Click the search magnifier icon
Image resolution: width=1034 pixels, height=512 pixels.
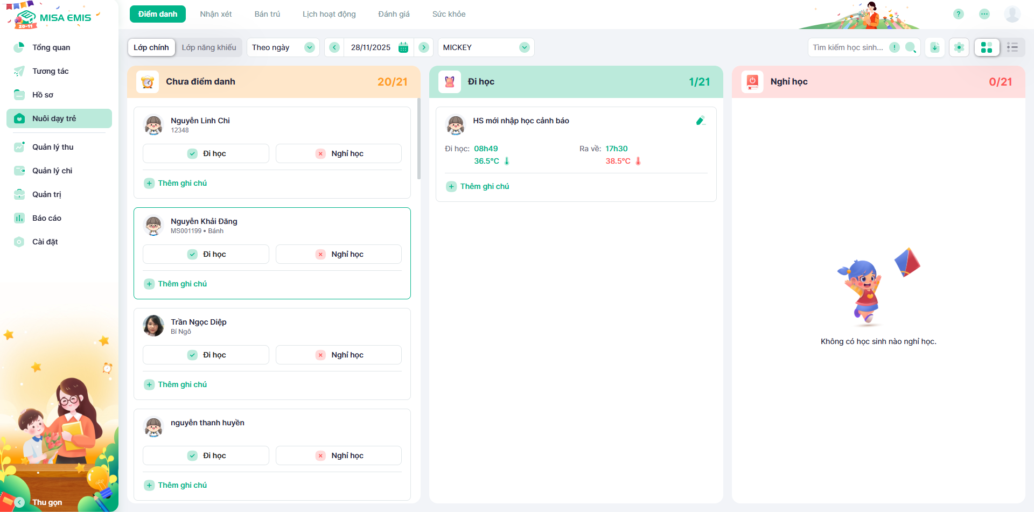pyautogui.click(x=910, y=47)
